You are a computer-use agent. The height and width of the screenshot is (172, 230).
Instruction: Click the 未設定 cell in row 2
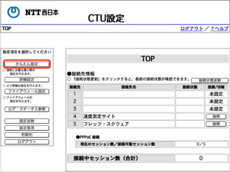[216, 101]
